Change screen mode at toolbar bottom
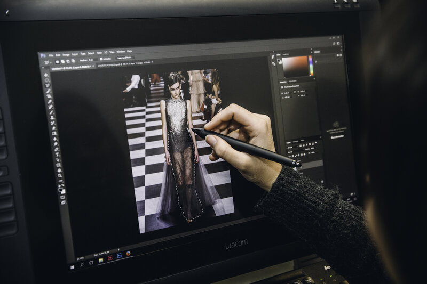Image resolution: width=427 pixels, height=284 pixels. (x=64, y=202)
